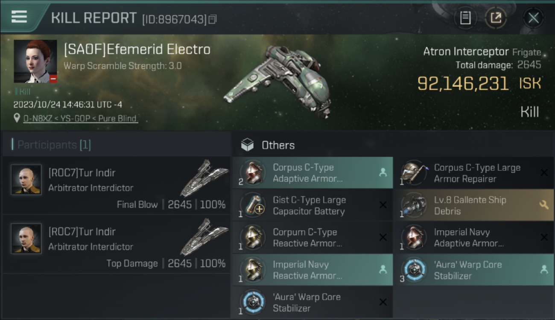Select Gist C-Type Large Capacitor Battery icon

click(252, 205)
